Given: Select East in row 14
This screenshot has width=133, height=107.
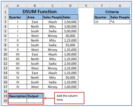Looking at the screenshot, I should click(x=35, y=73).
